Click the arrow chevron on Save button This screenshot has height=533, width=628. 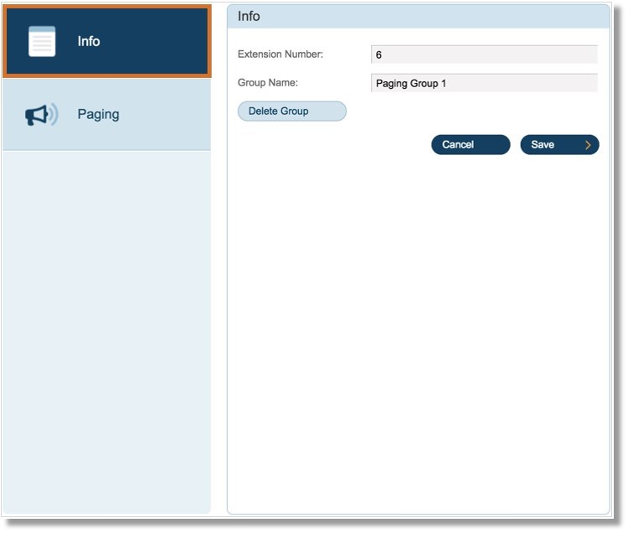pyautogui.click(x=589, y=146)
